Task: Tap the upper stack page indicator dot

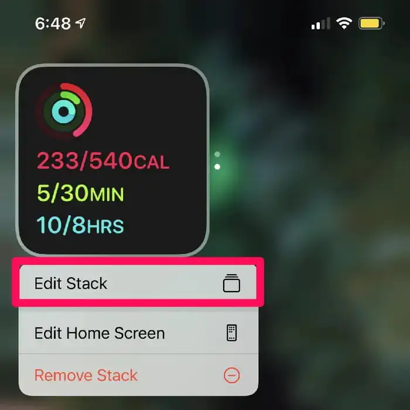Action: pyautogui.click(x=217, y=154)
